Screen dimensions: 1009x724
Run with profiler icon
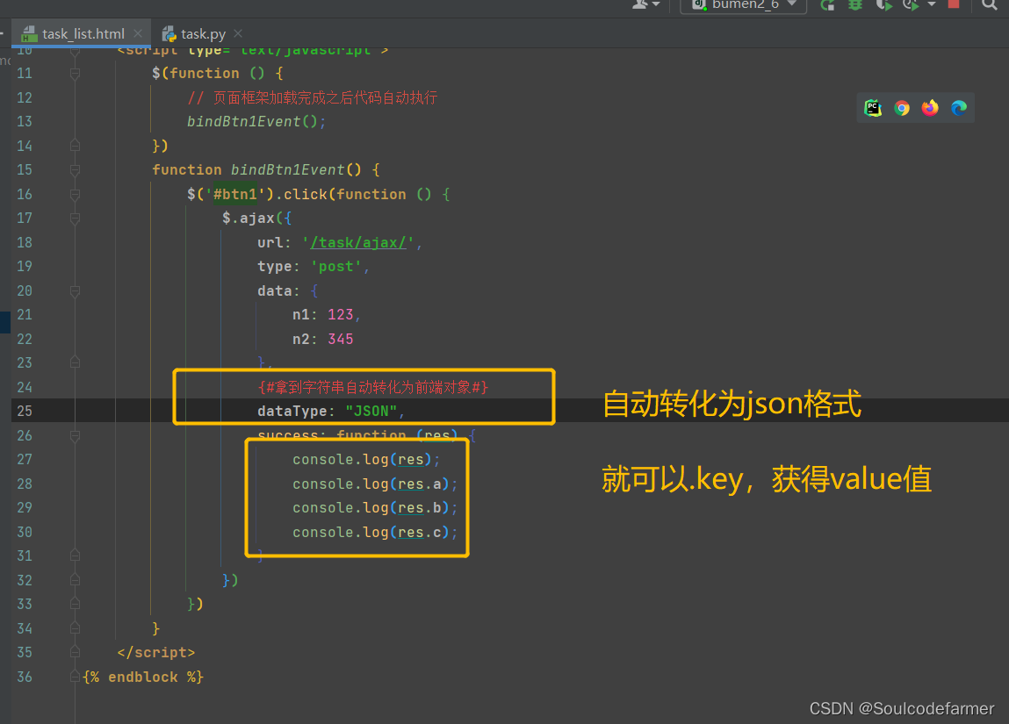pyautogui.click(x=911, y=5)
